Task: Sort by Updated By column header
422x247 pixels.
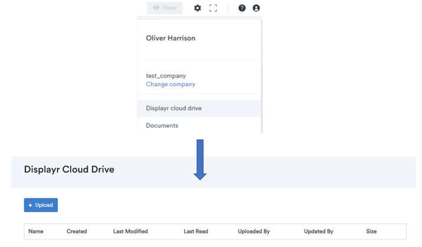Action: [319, 232]
